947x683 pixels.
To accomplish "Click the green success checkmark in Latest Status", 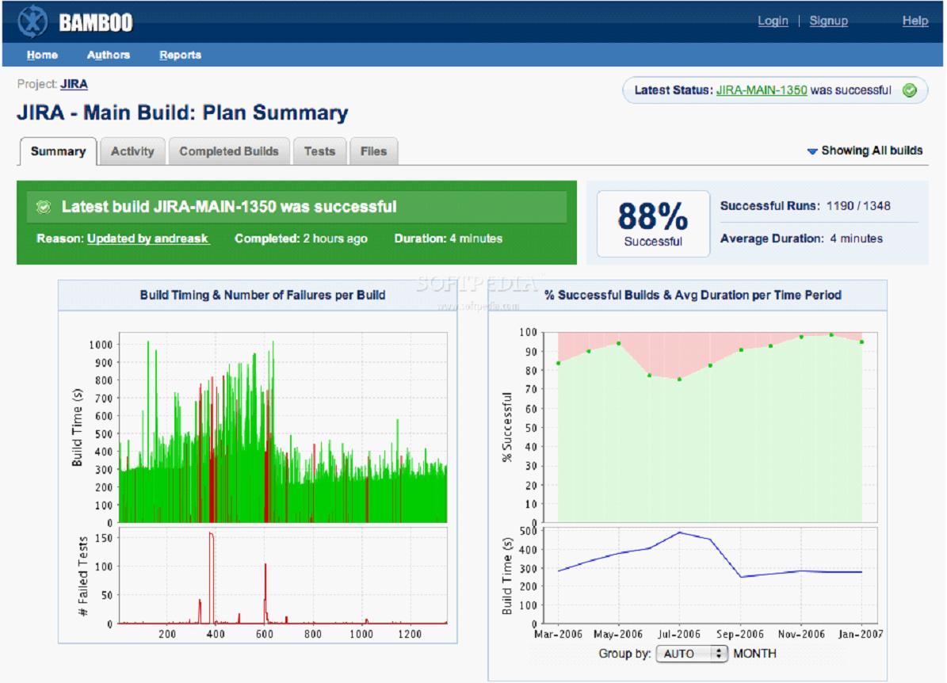I will (910, 90).
